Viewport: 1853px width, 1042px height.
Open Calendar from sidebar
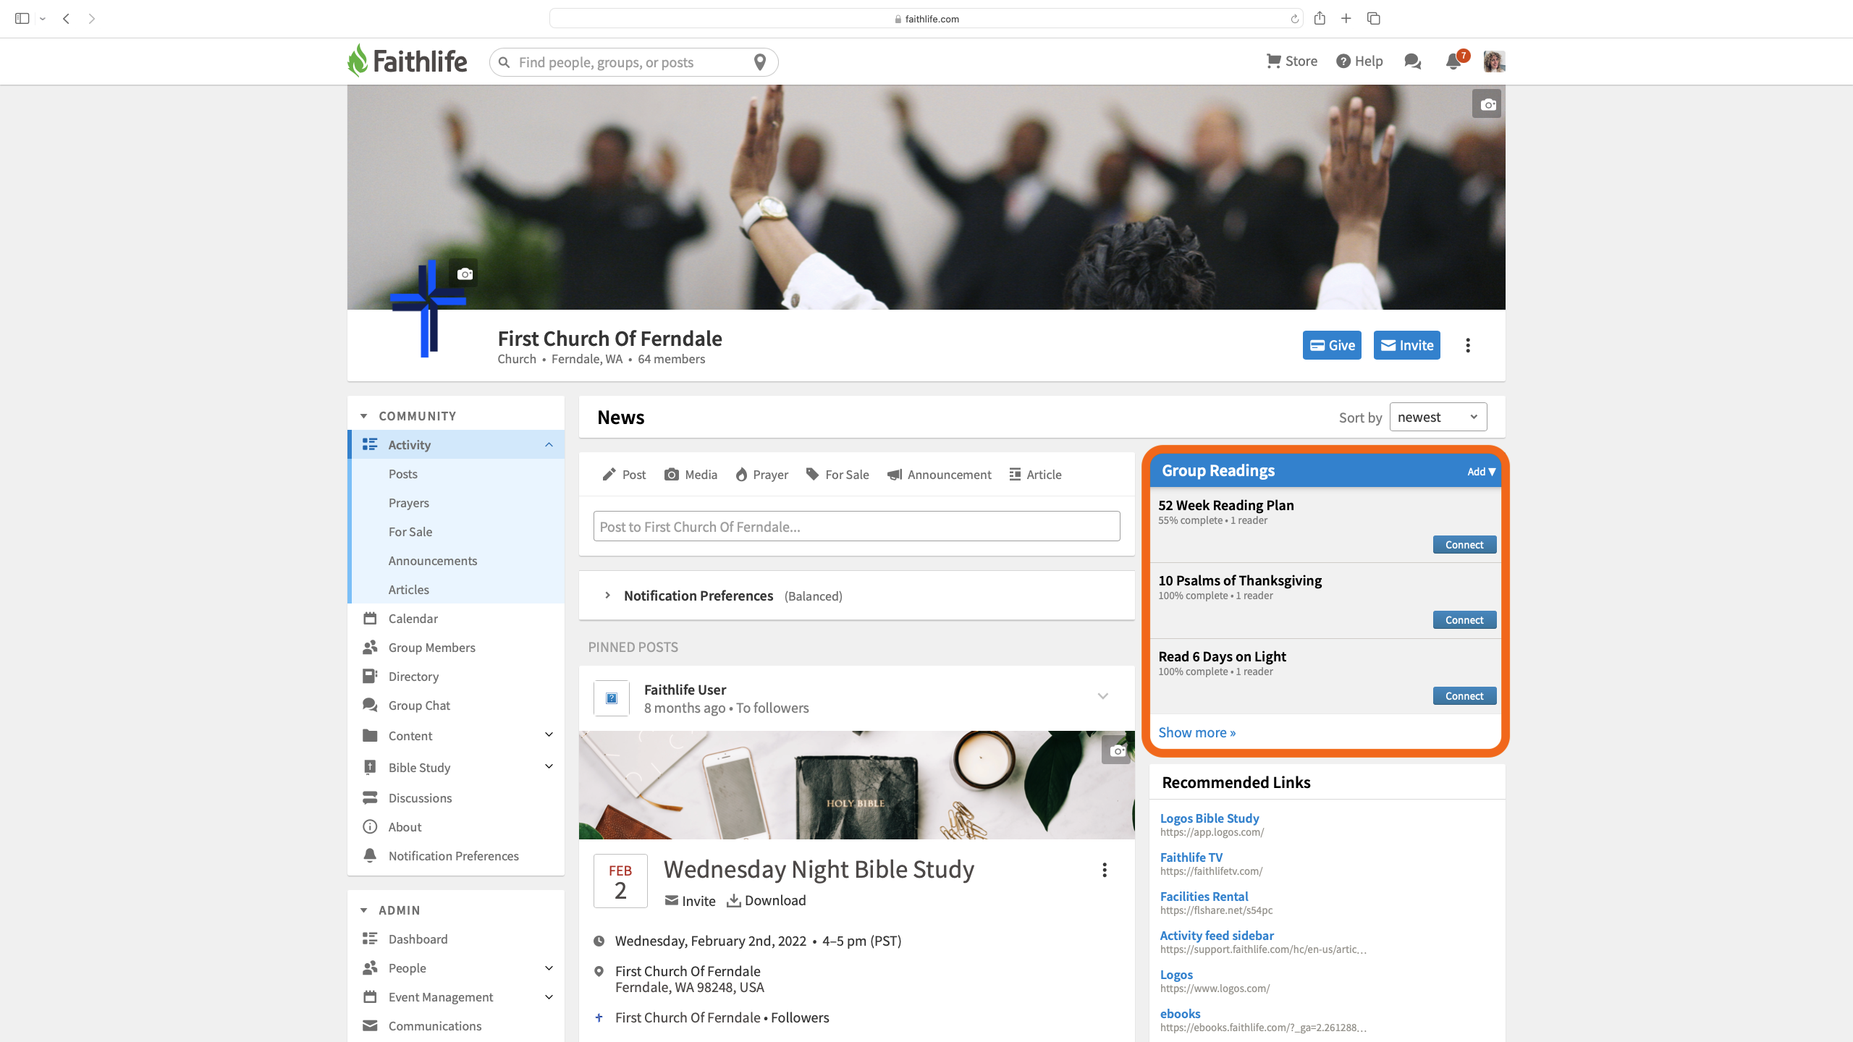click(413, 619)
